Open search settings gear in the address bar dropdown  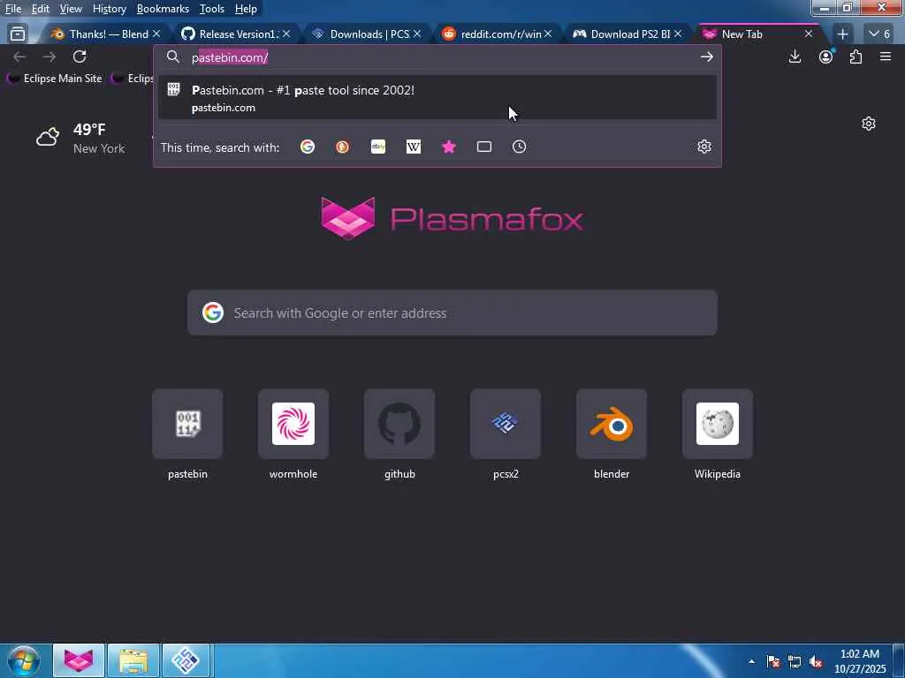[703, 147]
